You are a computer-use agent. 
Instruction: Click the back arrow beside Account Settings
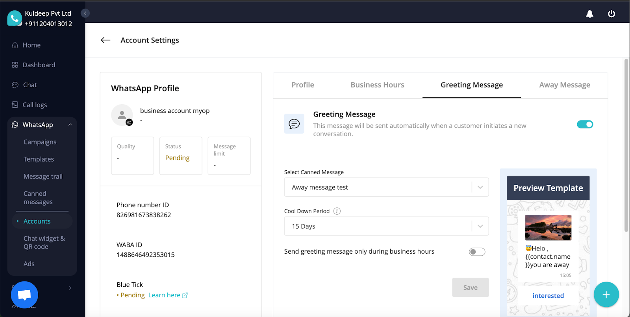coord(106,40)
